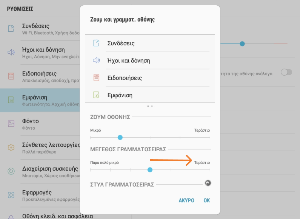The width and height of the screenshot is (300, 219).
Task: Click the Σύνθετες λειτουργίες gear icon
Action: [x=11, y=147]
